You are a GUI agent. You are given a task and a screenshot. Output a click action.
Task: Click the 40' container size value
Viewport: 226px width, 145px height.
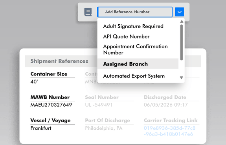(34, 82)
